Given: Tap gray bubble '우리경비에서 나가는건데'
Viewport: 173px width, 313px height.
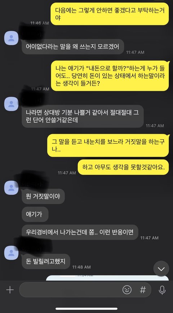Looking at the screenshot, I should click(80, 232).
